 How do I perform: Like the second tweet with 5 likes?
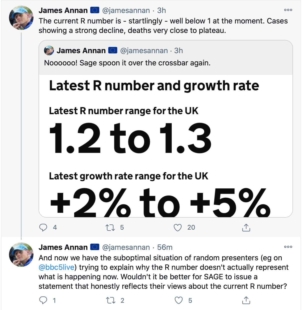178,300
